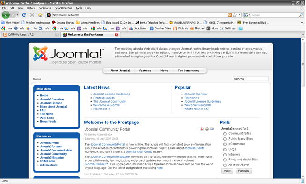The width and height of the screenshot is (306, 184).
Task: Open the Berita Teknologi Terba... bookmark
Action: [151, 23]
